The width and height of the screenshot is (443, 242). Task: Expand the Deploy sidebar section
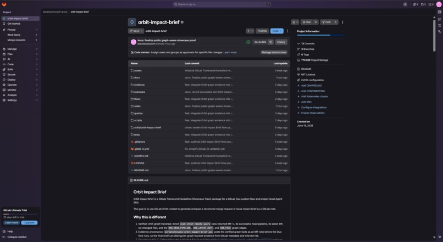coord(20,80)
